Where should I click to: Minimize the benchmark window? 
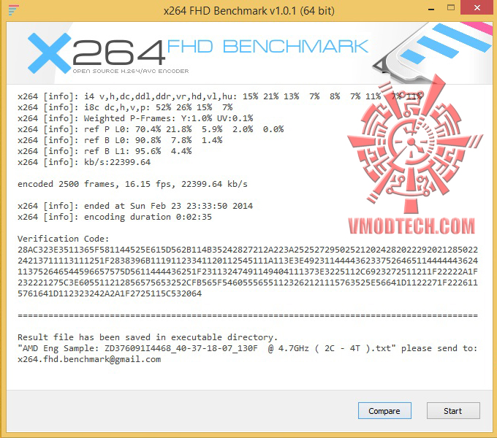[x=431, y=9]
